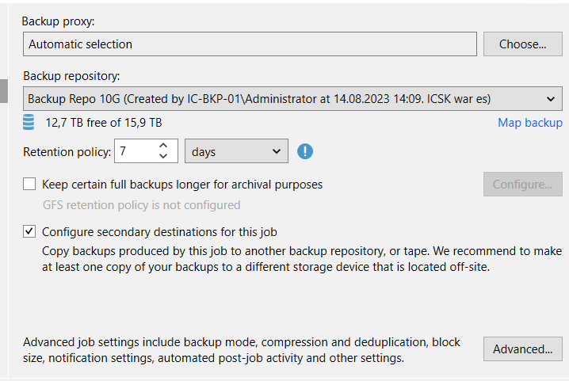The height and width of the screenshot is (381, 569).
Task: Click the "Backup repository:" label
Action: coord(71,76)
